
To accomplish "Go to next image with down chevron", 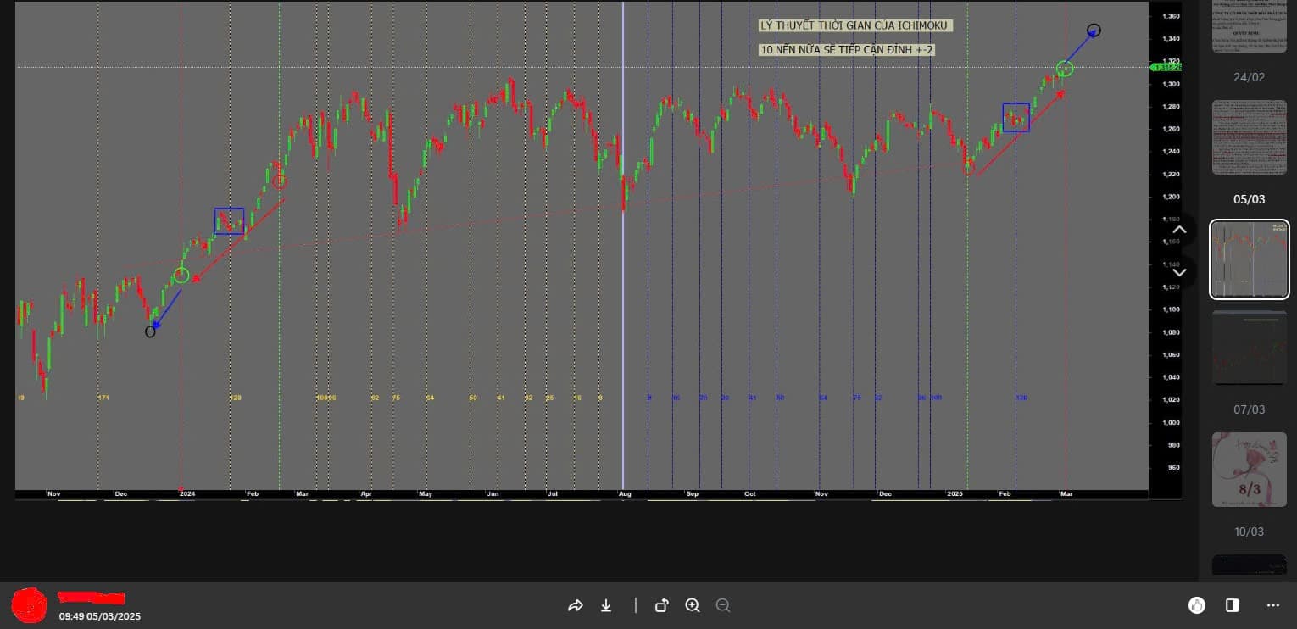I will coord(1179,272).
